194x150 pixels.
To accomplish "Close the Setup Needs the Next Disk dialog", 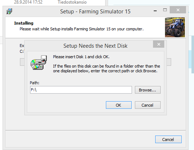I will tap(158, 44).
